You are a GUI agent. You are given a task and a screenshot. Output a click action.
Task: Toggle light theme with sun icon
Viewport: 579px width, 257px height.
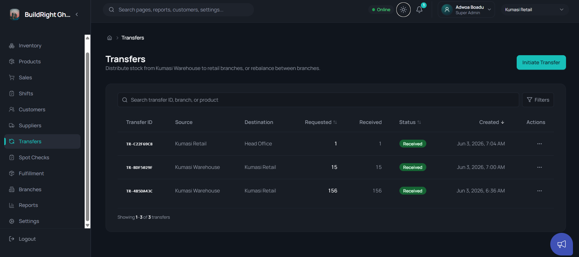coord(403,10)
